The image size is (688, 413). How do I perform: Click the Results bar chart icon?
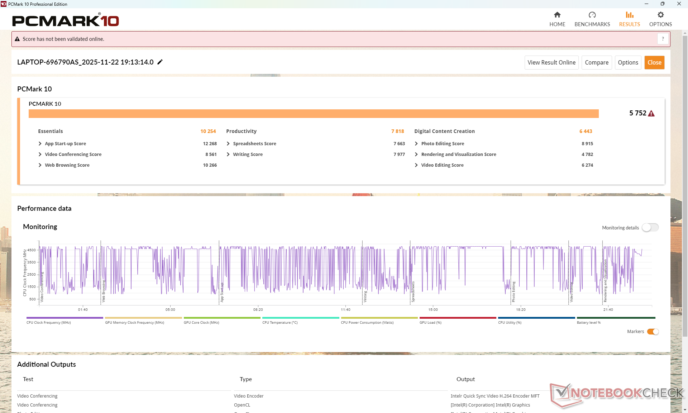point(630,15)
